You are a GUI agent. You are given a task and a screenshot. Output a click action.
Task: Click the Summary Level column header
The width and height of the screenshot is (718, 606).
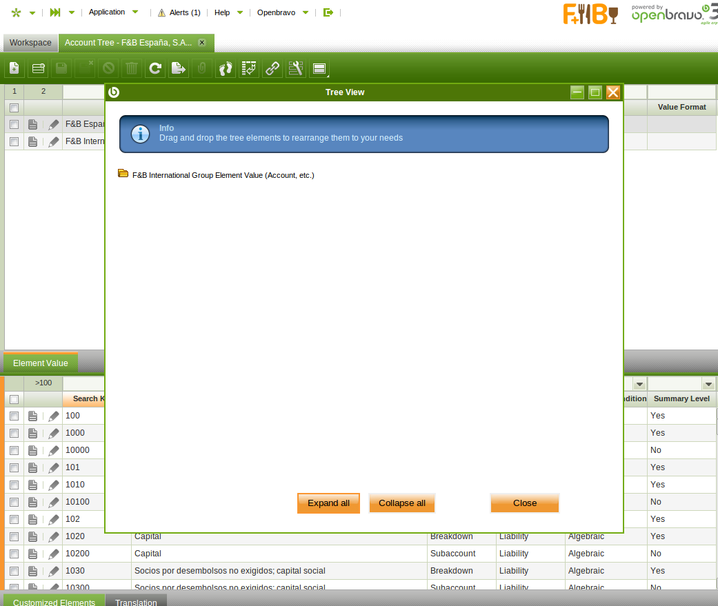point(681,398)
